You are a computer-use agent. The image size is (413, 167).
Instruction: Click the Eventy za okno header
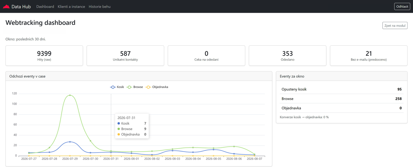tap(292, 76)
